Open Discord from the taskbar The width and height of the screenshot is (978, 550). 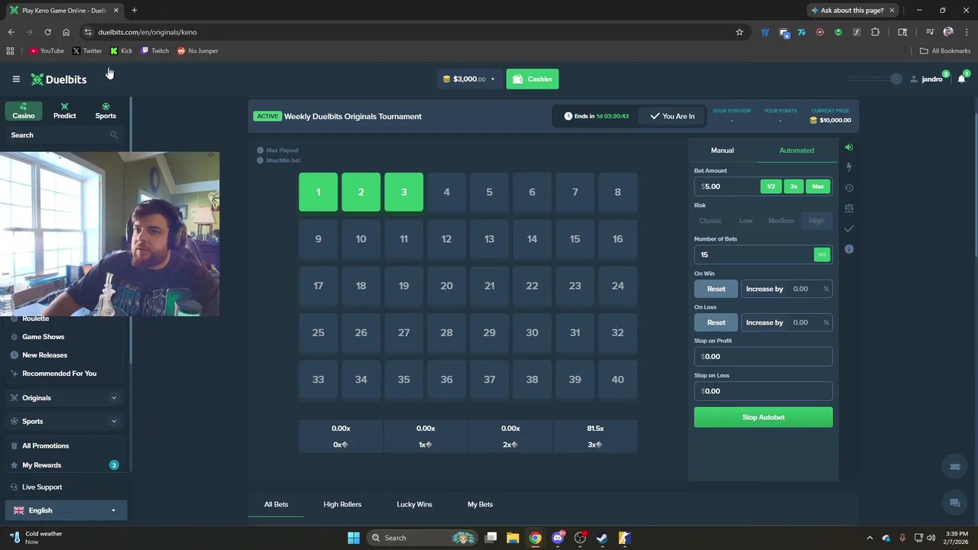point(558,538)
